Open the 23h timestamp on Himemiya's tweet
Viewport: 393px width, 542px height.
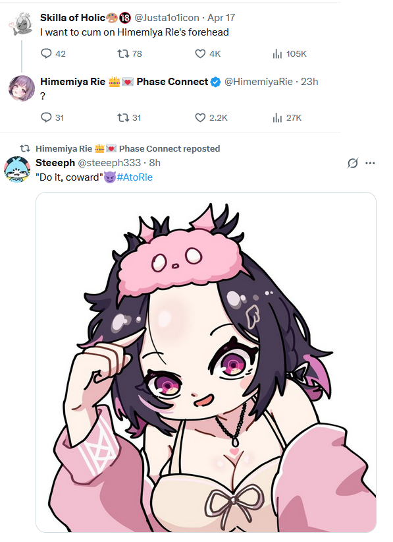[x=309, y=82]
